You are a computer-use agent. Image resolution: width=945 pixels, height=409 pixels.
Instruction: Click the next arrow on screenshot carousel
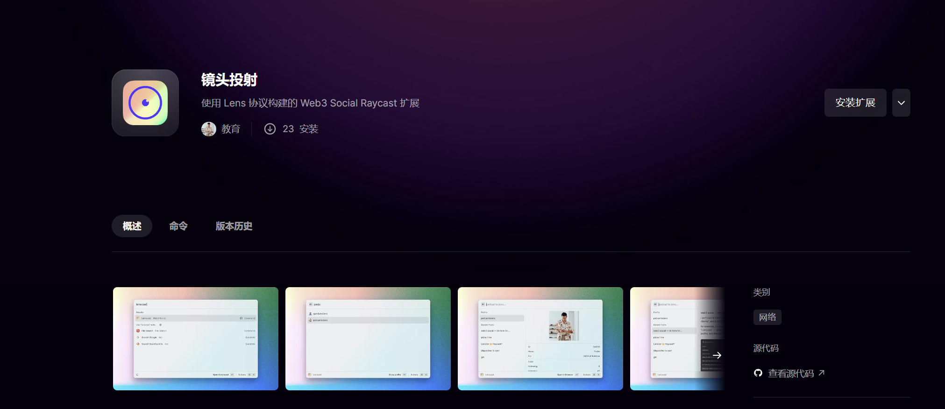tap(717, 355)
